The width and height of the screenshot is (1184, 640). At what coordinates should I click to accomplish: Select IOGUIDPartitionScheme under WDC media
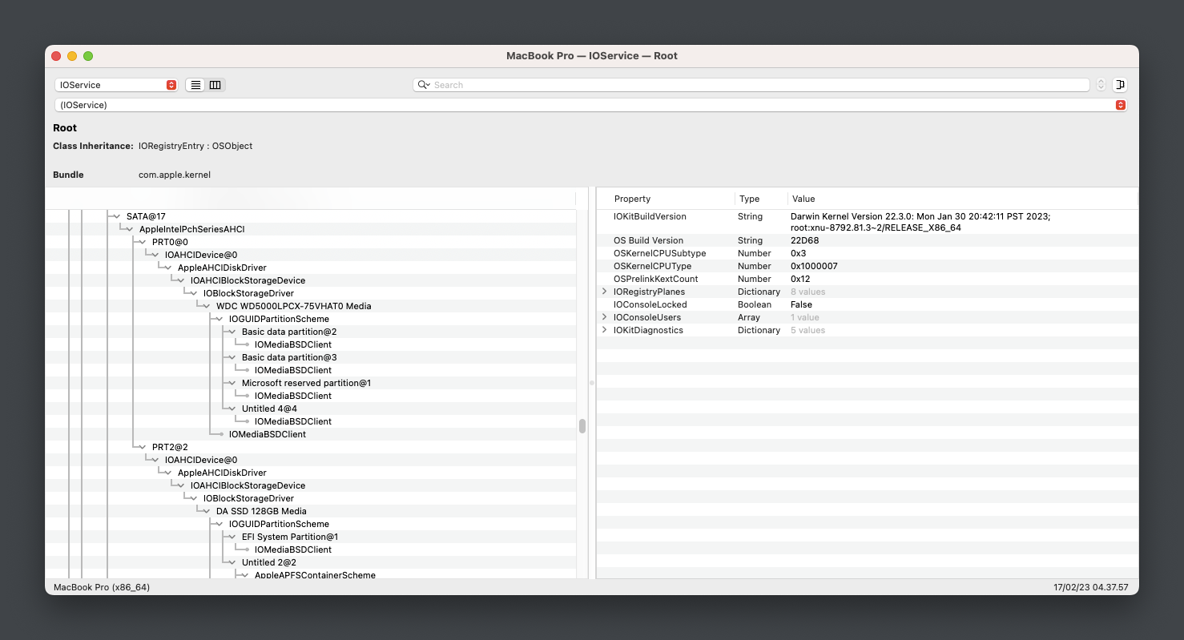(x=279, y=319)
